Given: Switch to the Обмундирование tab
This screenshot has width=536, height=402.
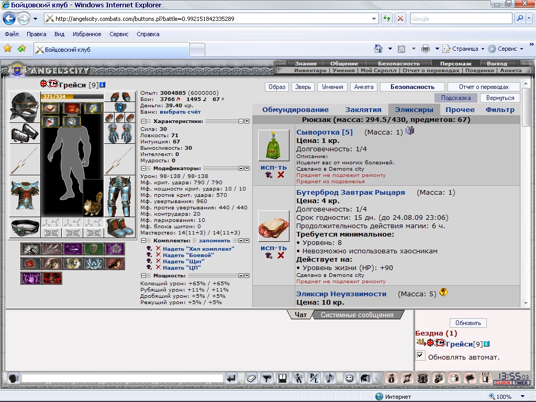Looking at the screenshot, I should [x=295, y=110].
